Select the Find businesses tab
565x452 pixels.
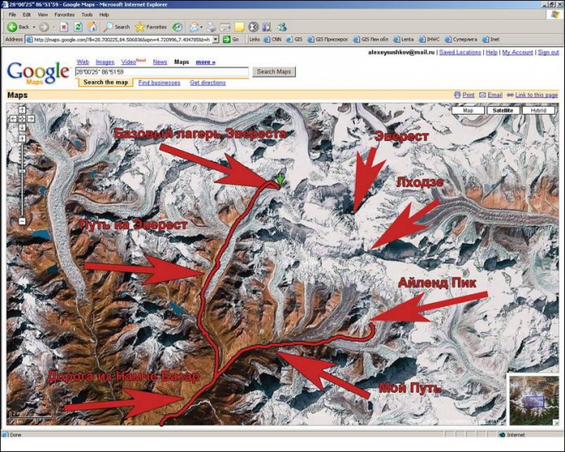point(159,83)
